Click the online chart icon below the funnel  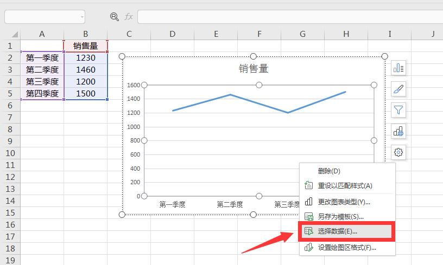click(398, 131)
